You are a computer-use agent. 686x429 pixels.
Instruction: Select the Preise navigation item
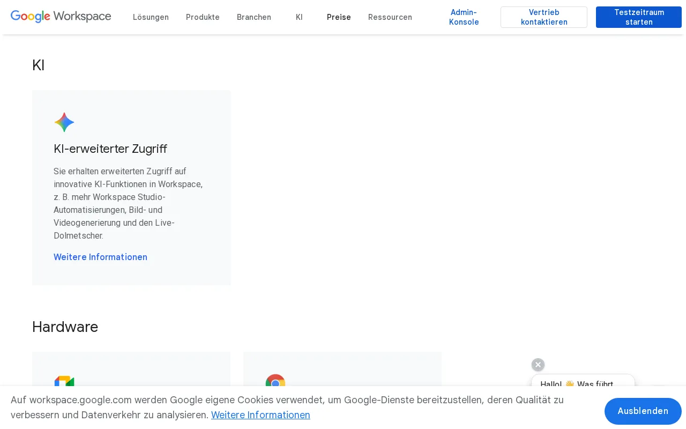[x=339, y=17]
